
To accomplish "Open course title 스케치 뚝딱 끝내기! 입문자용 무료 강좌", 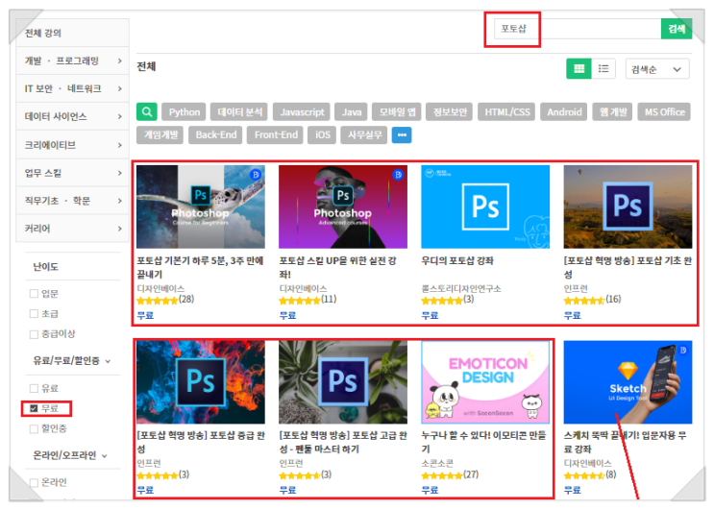I will [x=625, y=442].
